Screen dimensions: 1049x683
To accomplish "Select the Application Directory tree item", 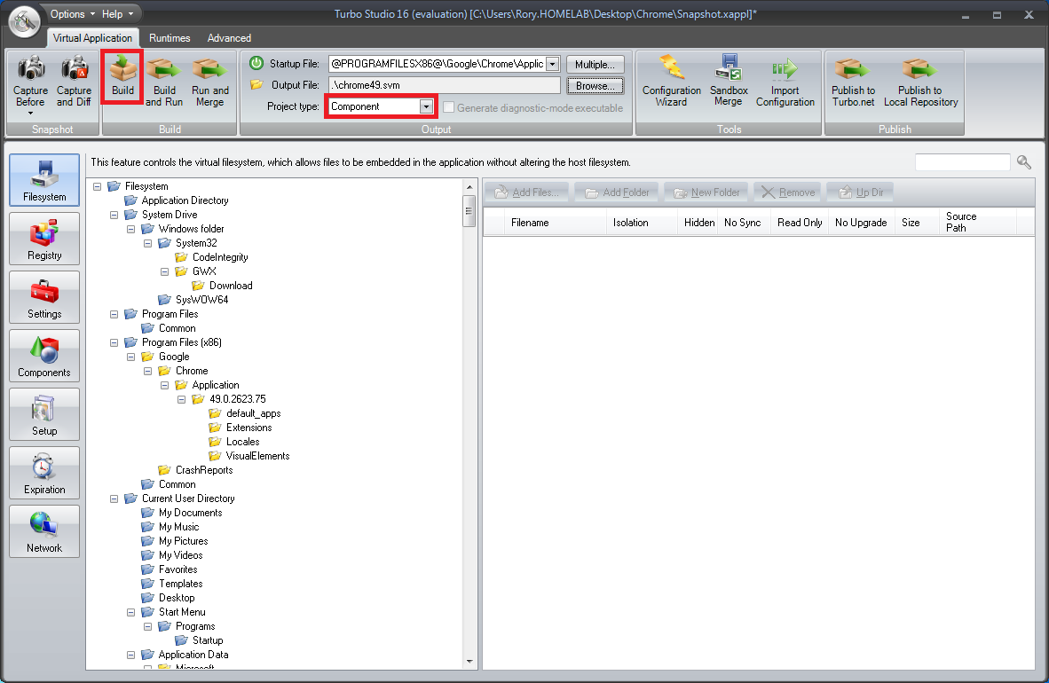I will [x=185, y=200].
